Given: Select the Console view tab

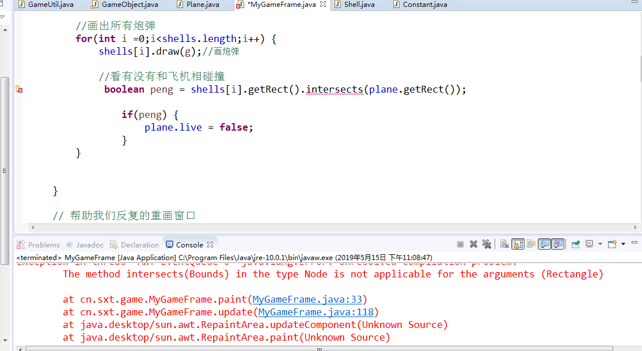Looking at the screenshot, I should point(185,245).
